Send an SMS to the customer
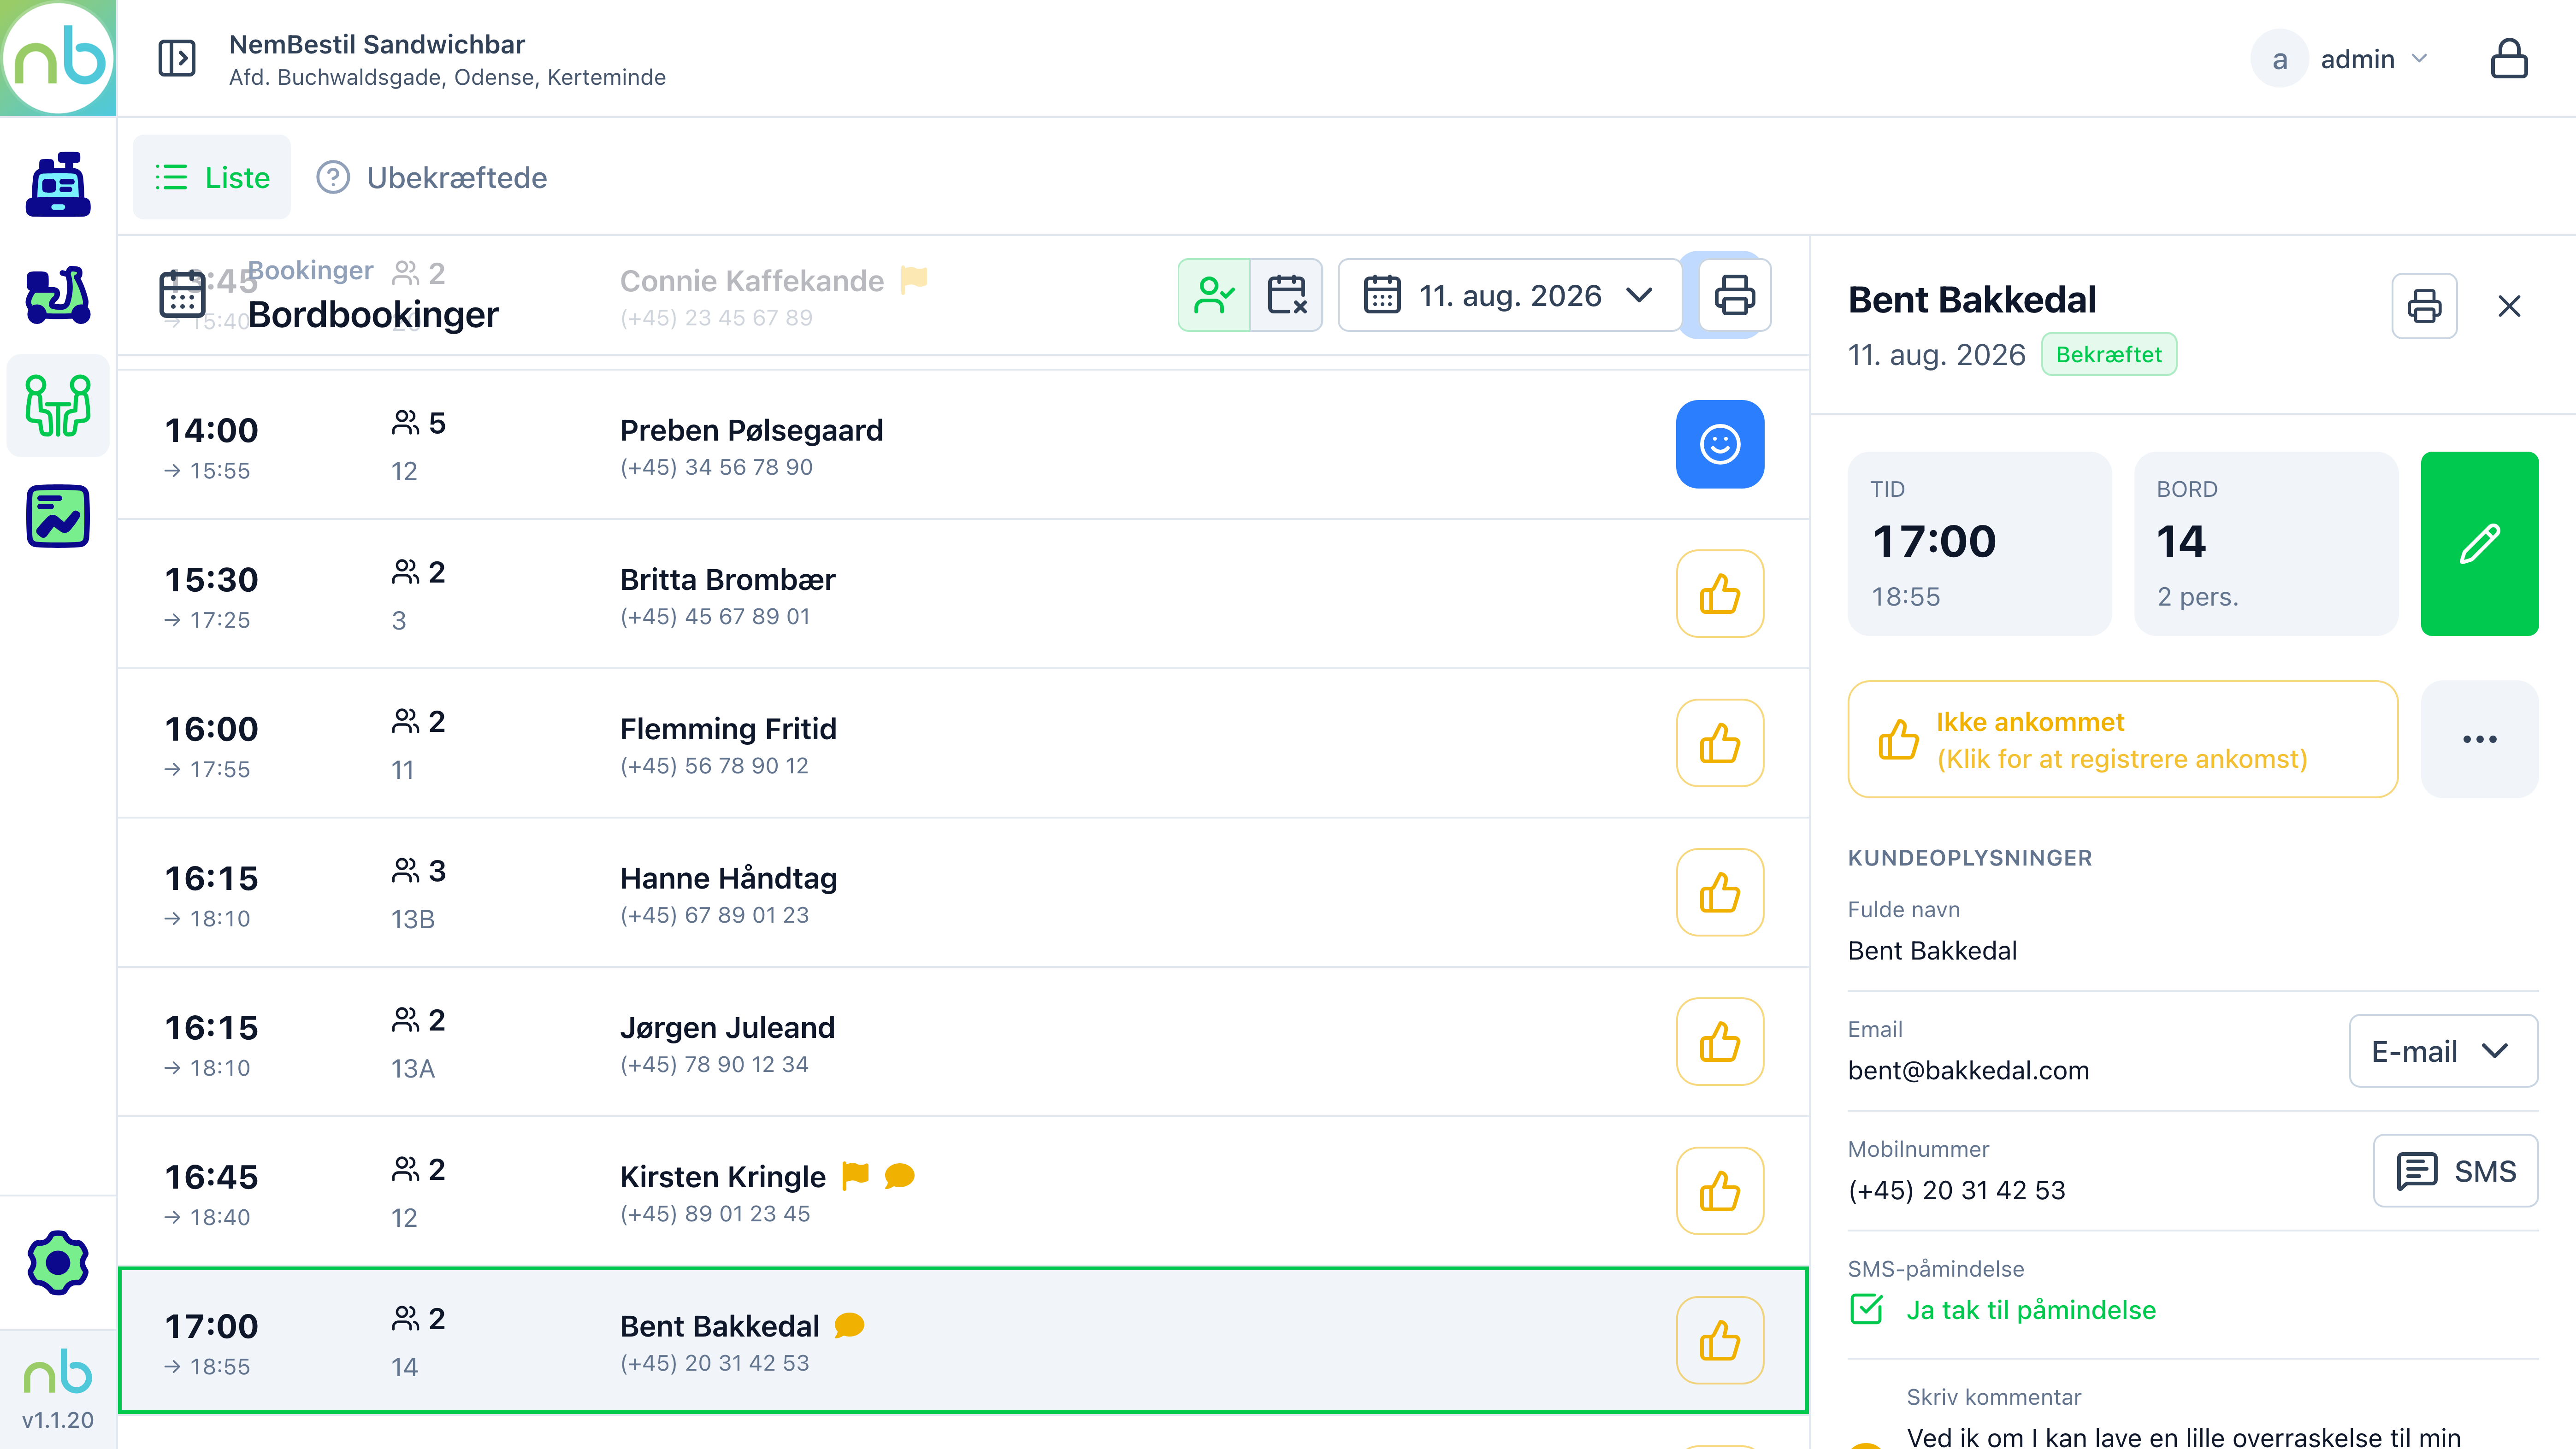Image resolution: width=2576 pixels, height=1449 pixels. tap(2456, 1170)
